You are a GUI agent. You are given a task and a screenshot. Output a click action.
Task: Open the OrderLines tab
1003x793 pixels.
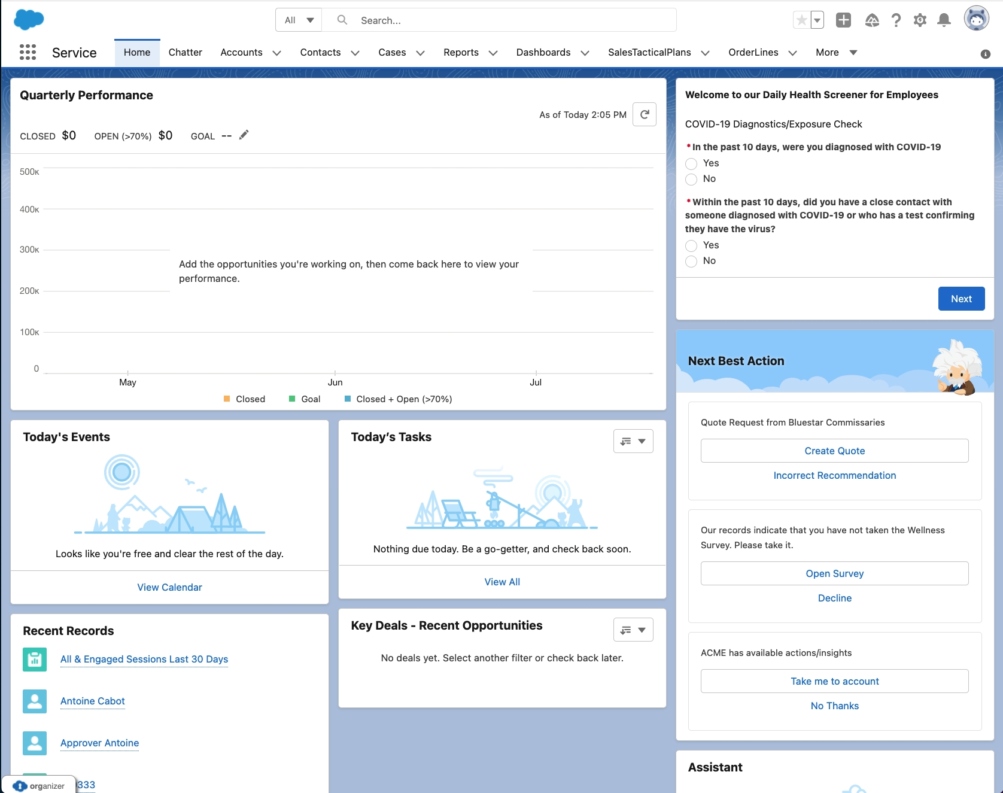pyautogui.click(x=753, y=53)
